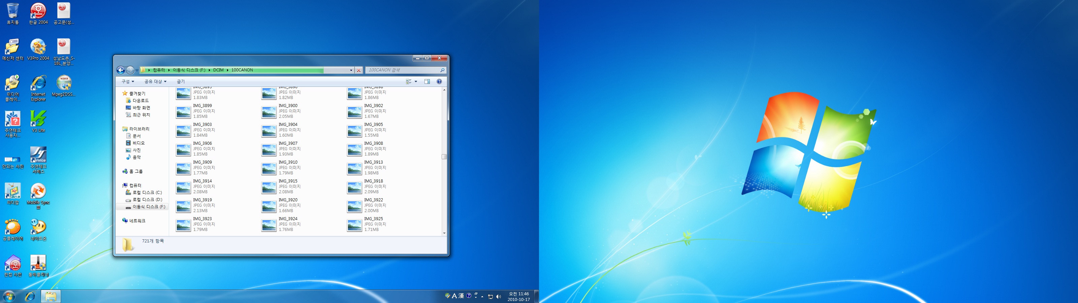The height and width of the screenshot is (303, 1078).
Task: Open 최근 위치 in the navigation pane
Action: coord(138,115)
